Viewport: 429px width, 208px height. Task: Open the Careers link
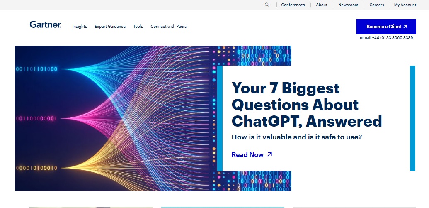(x=376, y=5)
